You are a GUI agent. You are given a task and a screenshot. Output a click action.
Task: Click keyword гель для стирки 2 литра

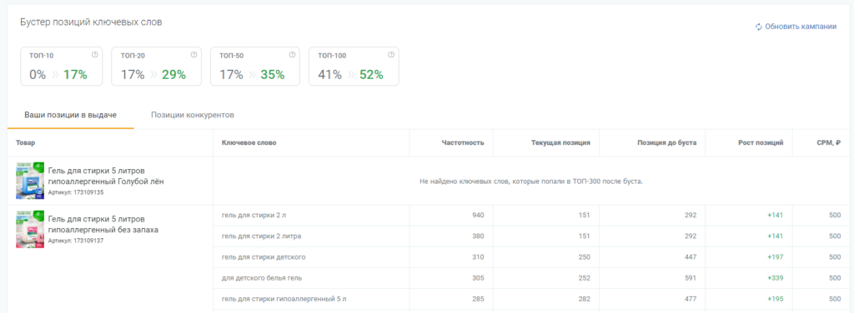[x=261, y=236]
